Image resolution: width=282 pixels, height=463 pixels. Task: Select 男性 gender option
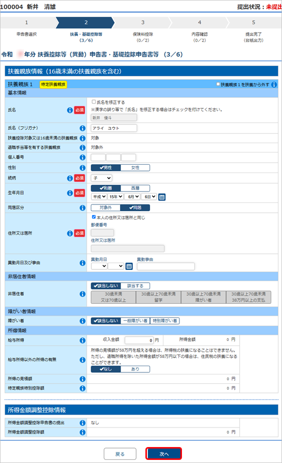[x=106, y=168]
